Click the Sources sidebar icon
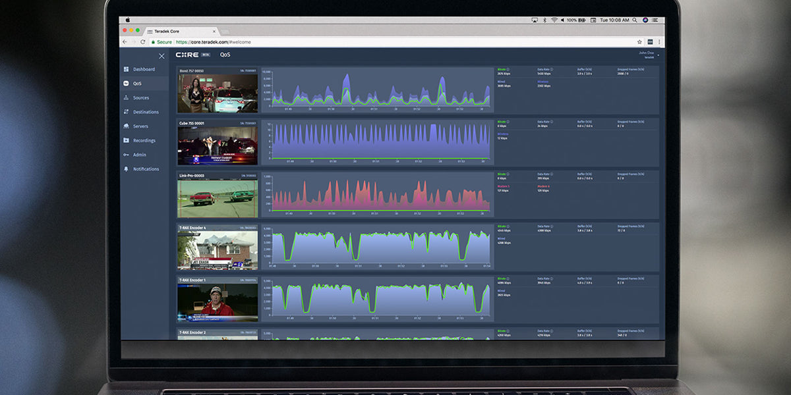This screenshot has width=791, height=395. (126, 97)
